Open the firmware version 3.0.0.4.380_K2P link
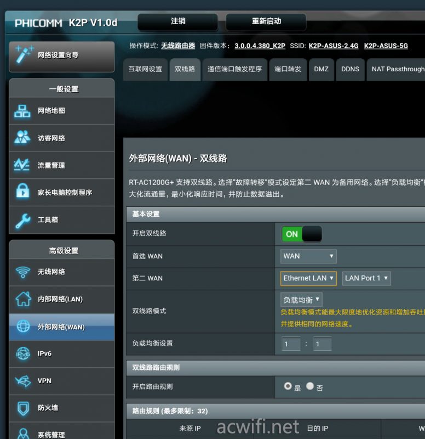Screen dimensions: 425x439 pos(260,46)
